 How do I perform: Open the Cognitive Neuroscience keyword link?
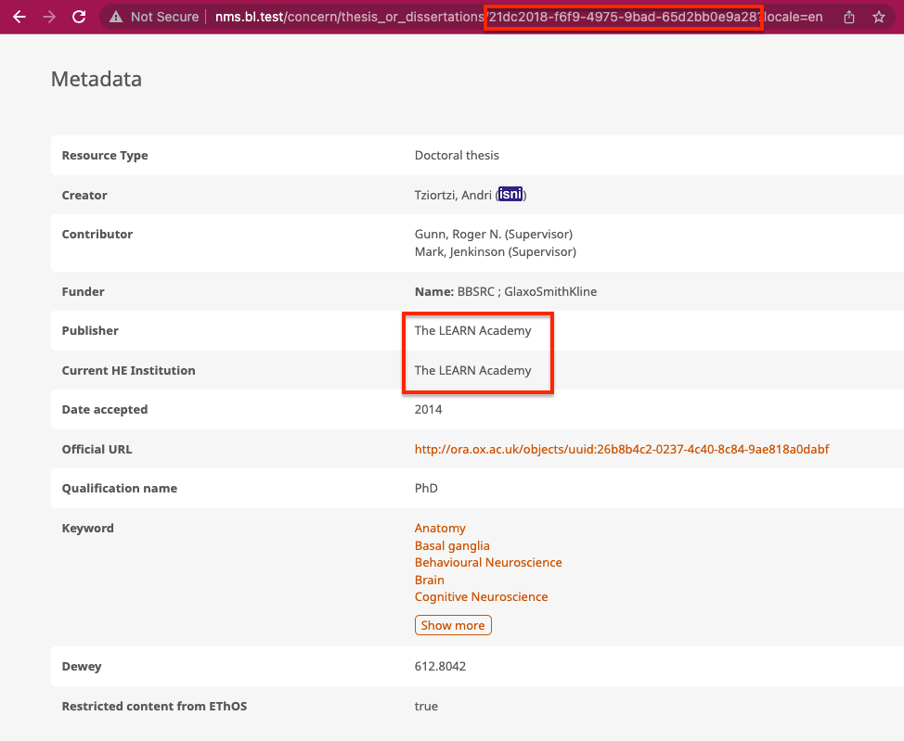click(481, 596)
